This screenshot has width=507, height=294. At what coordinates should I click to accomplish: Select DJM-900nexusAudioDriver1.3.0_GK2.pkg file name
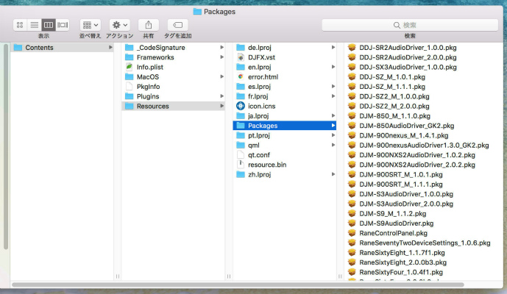pos(424,145)
